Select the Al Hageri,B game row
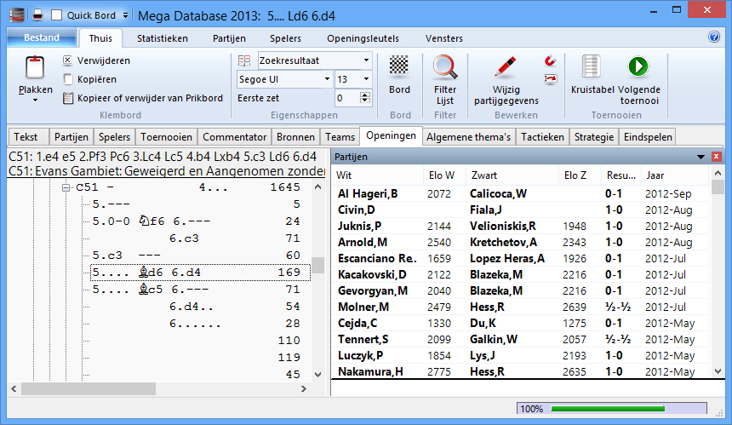The height and width of the screenshot is (425, 732). click(x=522, y=194)
